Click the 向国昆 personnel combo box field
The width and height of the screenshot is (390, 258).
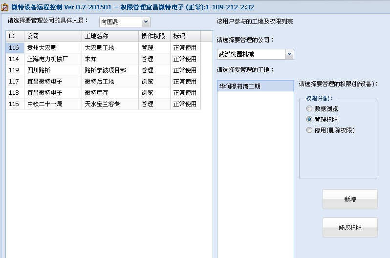[121, 22]
